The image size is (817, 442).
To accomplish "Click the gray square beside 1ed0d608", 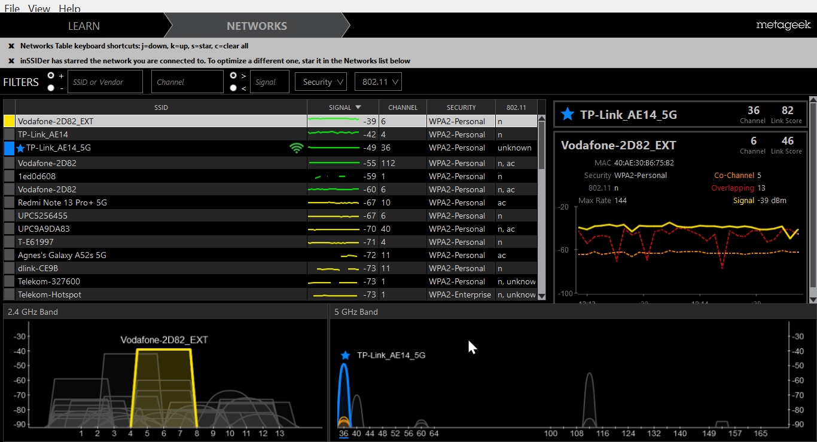I will tap(9, 176).
